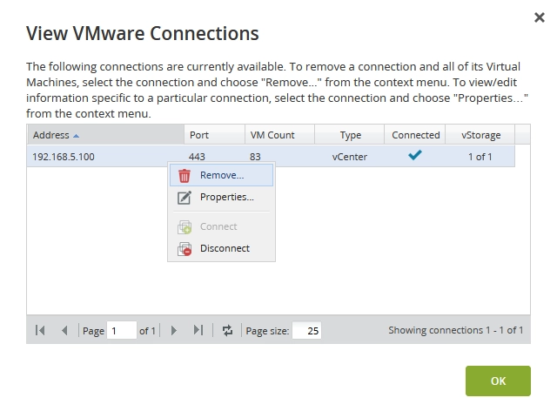Choose Properties... from the context menu
557x418 pixels.
point(221,197)
